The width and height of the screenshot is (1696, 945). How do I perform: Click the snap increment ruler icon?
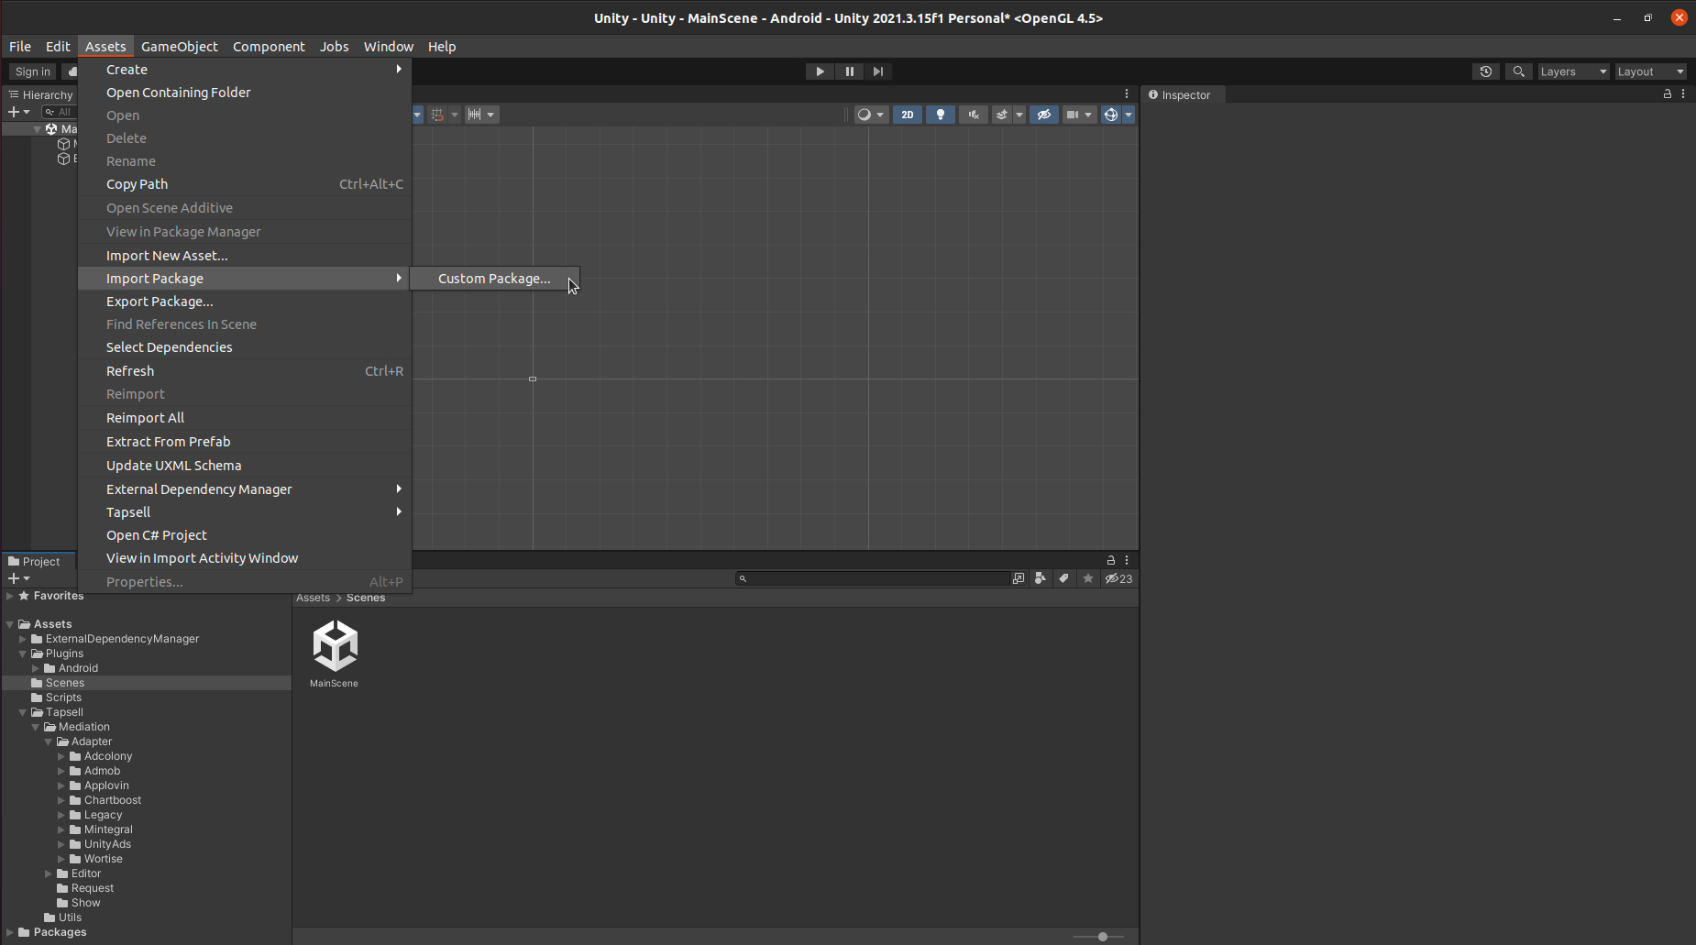point(475,115)
